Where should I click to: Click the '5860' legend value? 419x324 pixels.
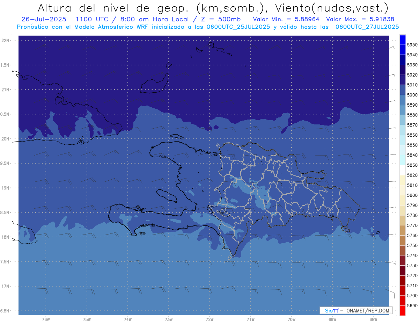tap(412, 135)
